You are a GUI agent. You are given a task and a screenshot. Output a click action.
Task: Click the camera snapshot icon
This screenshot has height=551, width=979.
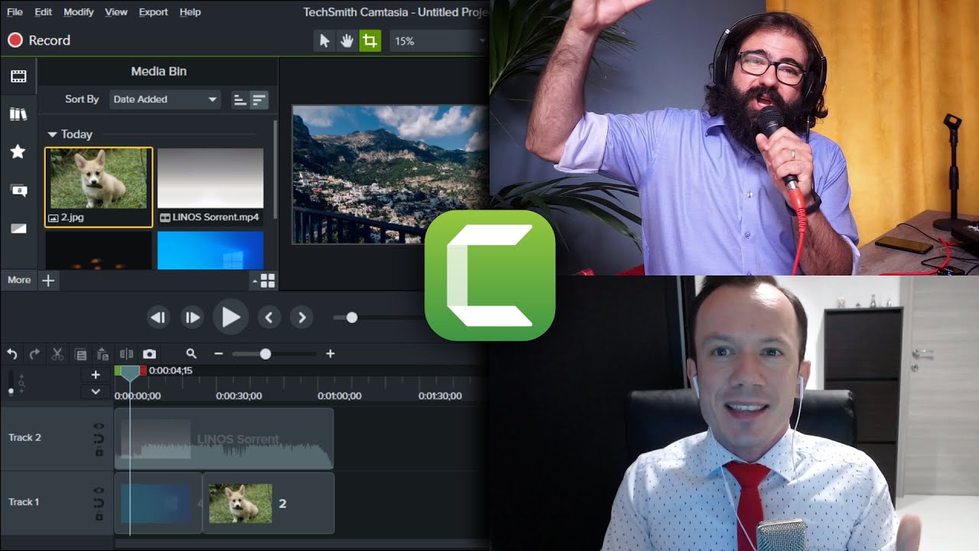point(149,354)
